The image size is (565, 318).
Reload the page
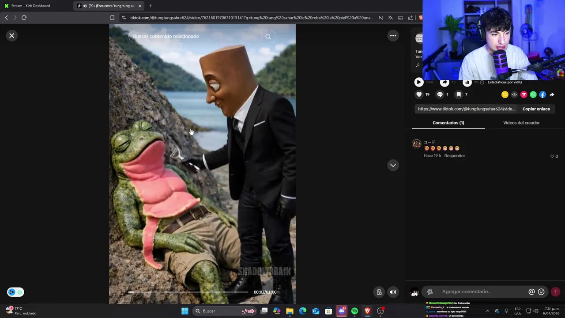24,18
